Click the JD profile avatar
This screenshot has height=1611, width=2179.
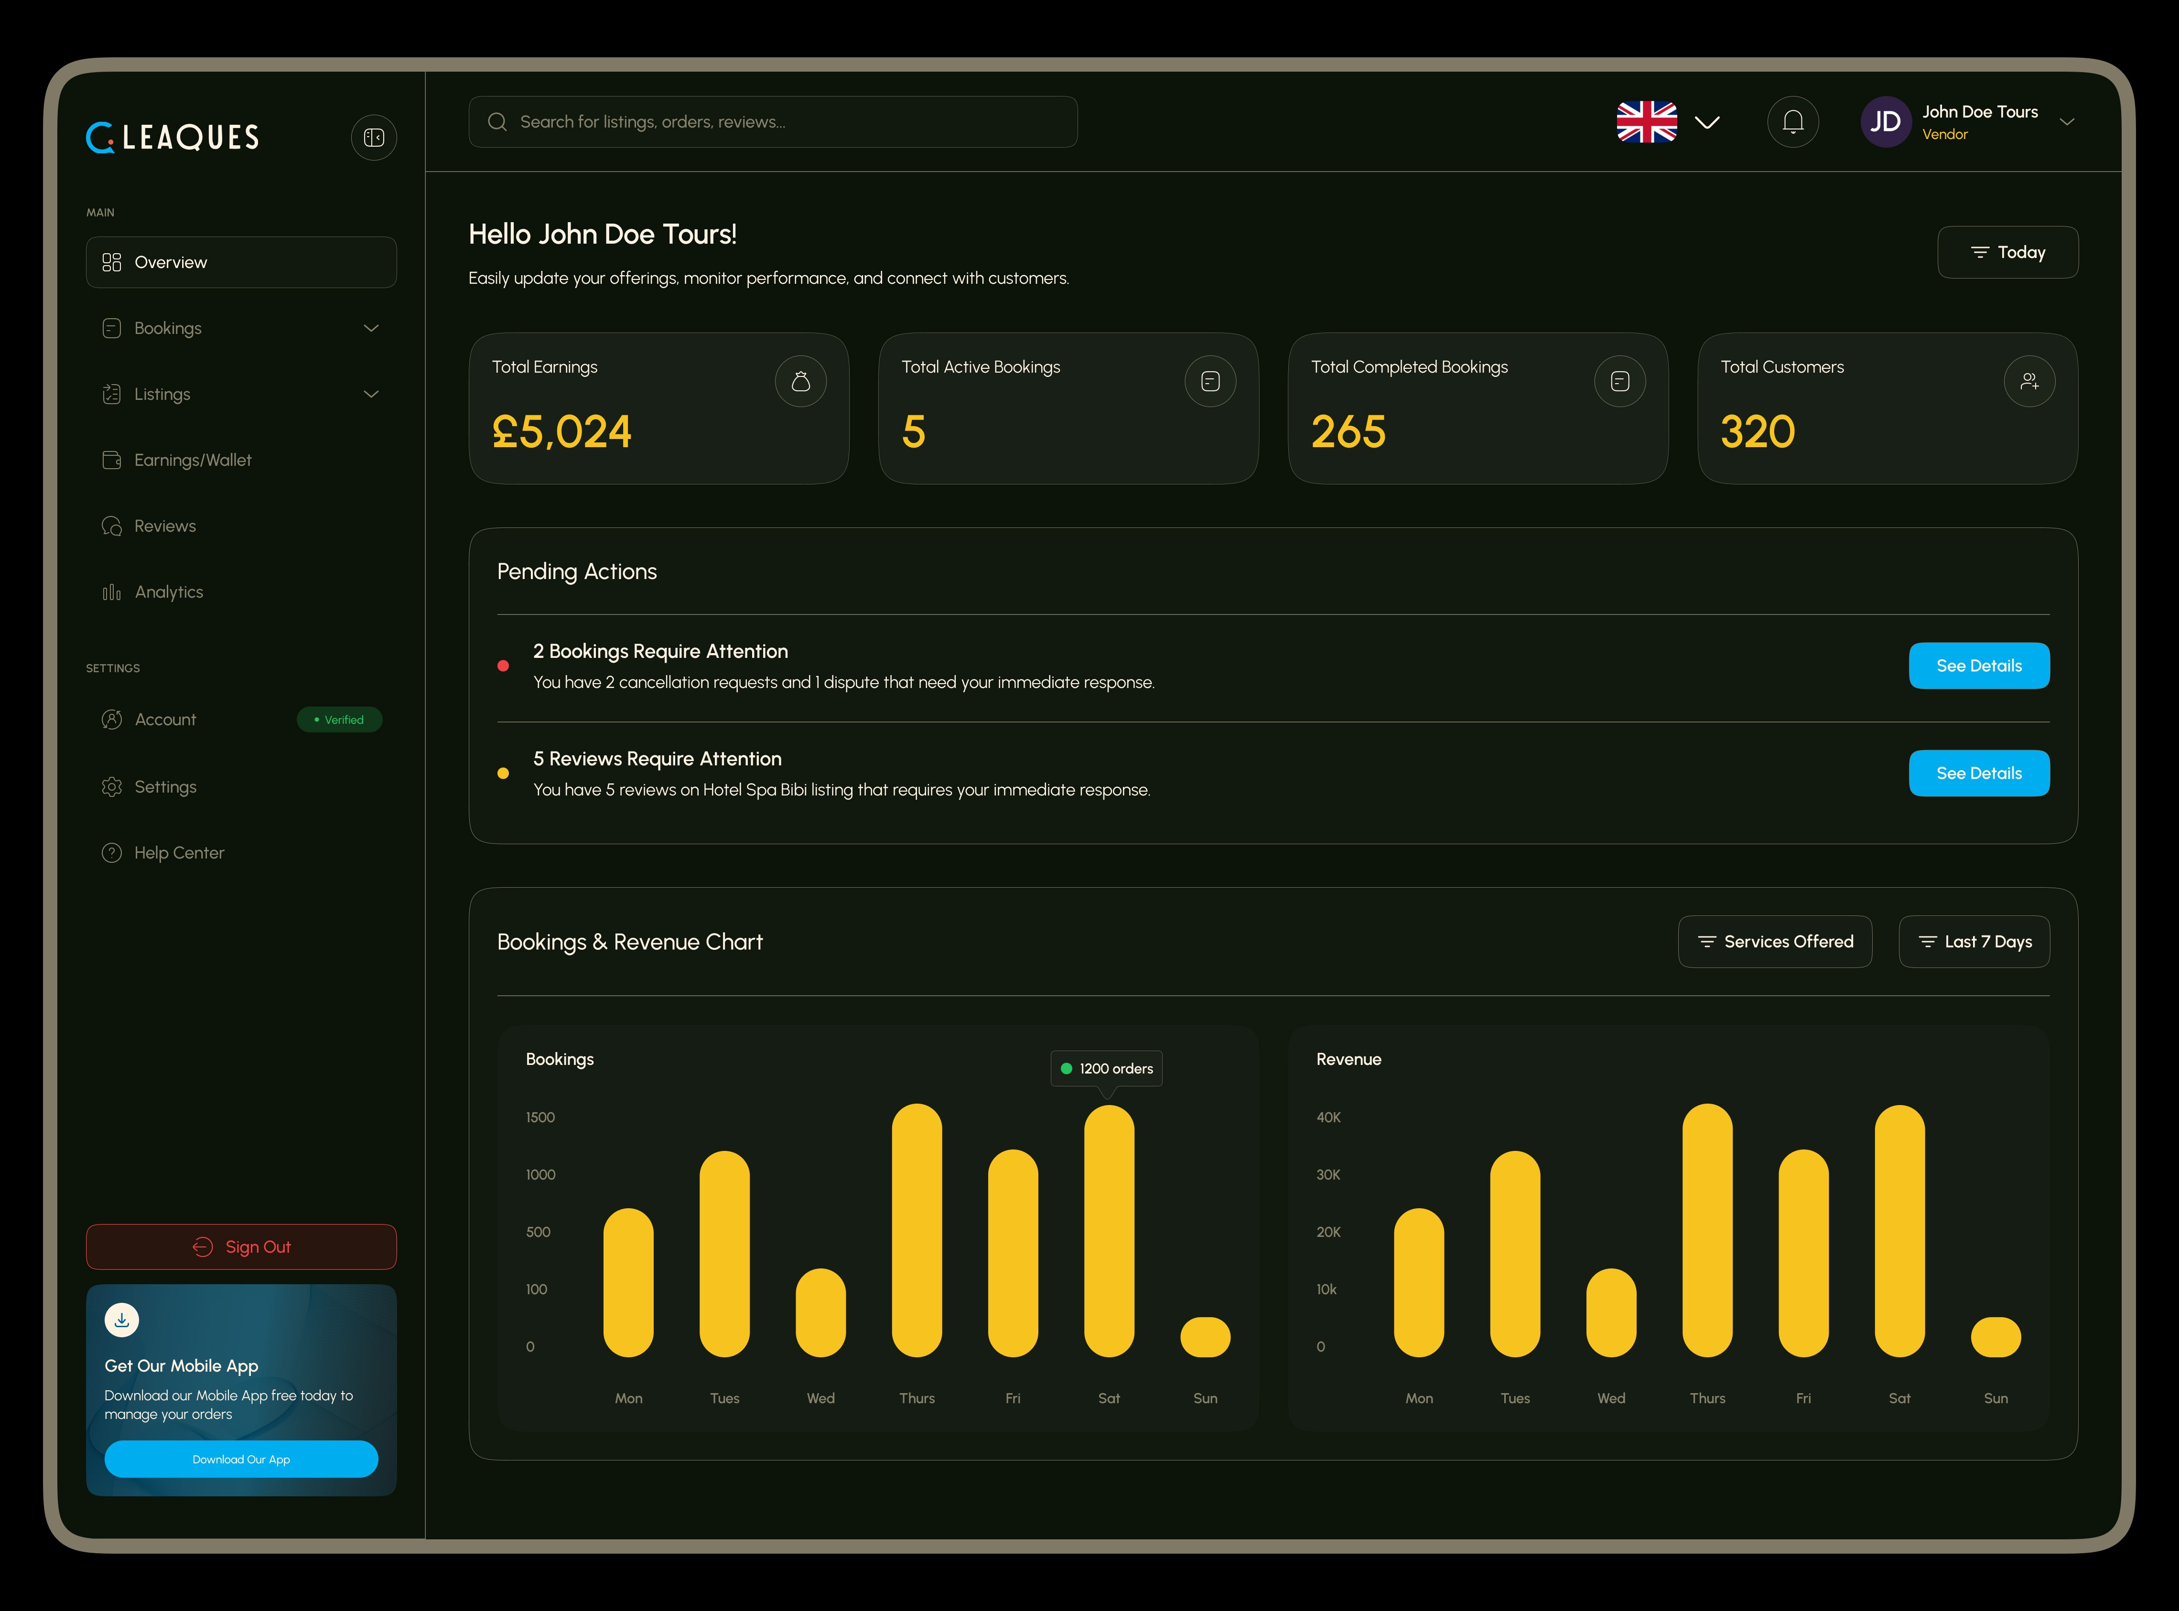[1886, 122]
